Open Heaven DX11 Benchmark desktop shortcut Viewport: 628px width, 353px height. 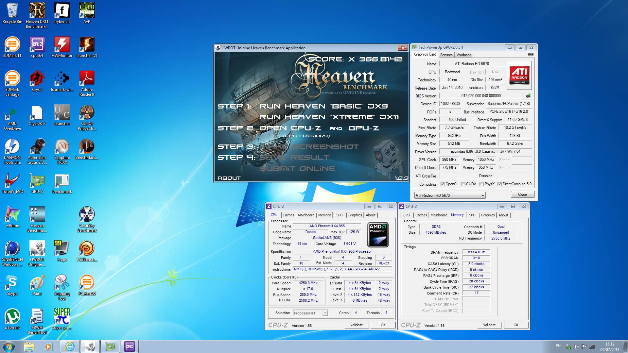[37, 15]
